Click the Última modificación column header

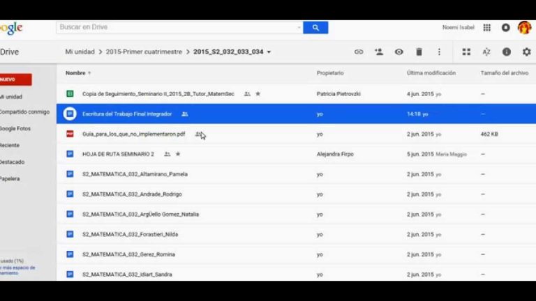431,73
